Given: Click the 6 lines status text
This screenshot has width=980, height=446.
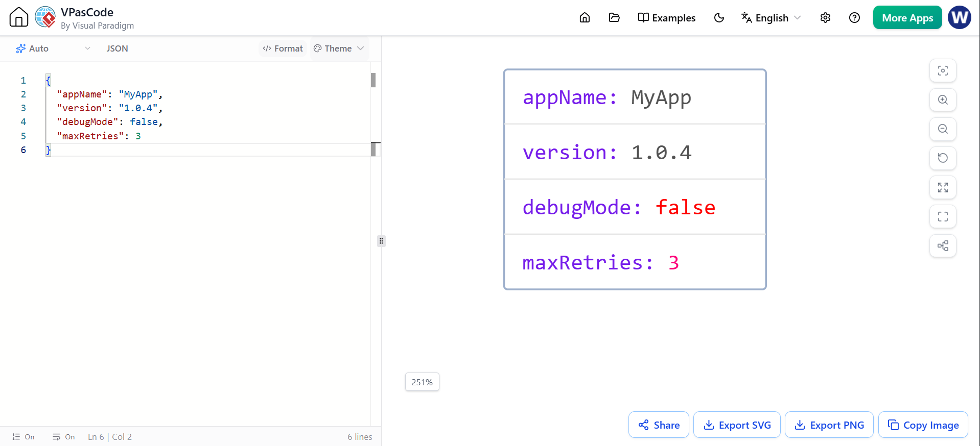Looking at the screenshot, I should [x=360, y=437].
